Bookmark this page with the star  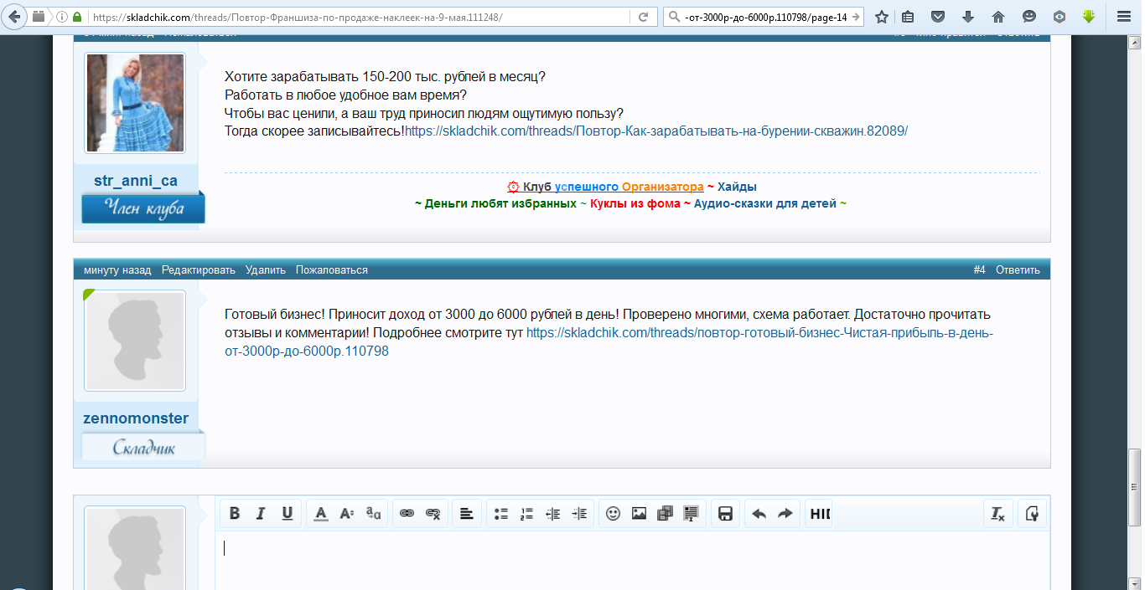click(882, 17)
